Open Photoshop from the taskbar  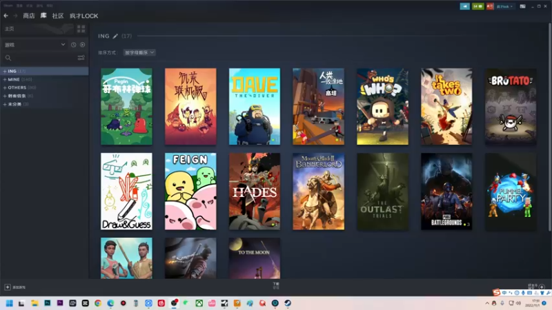coord(47,303)
